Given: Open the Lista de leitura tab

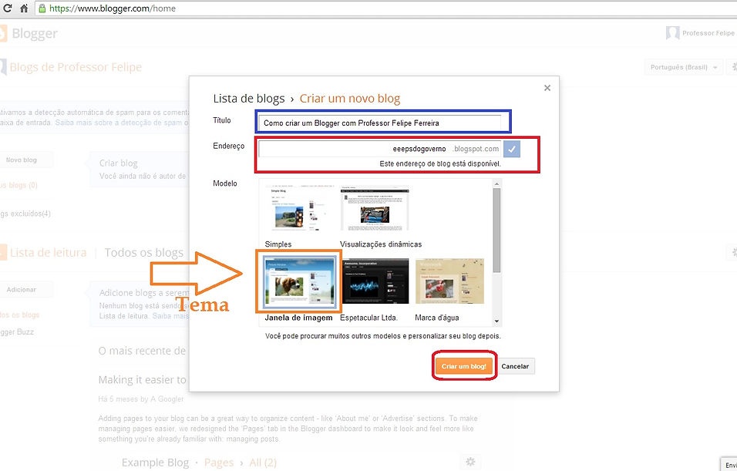Looking at the screenshot, I should tap(48, 253).
